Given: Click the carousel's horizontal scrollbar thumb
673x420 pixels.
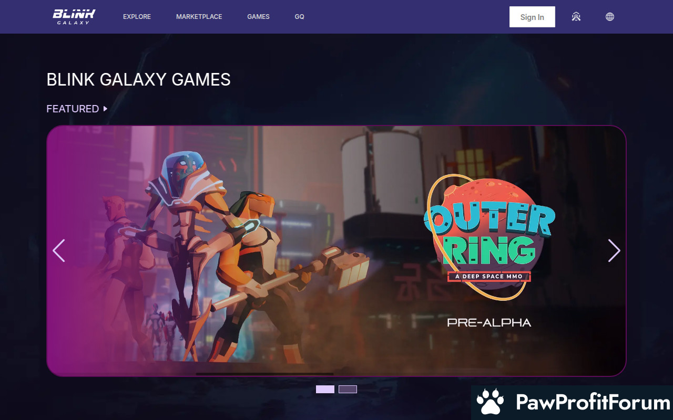Looking at the screenshot, I should click(264, 374).
